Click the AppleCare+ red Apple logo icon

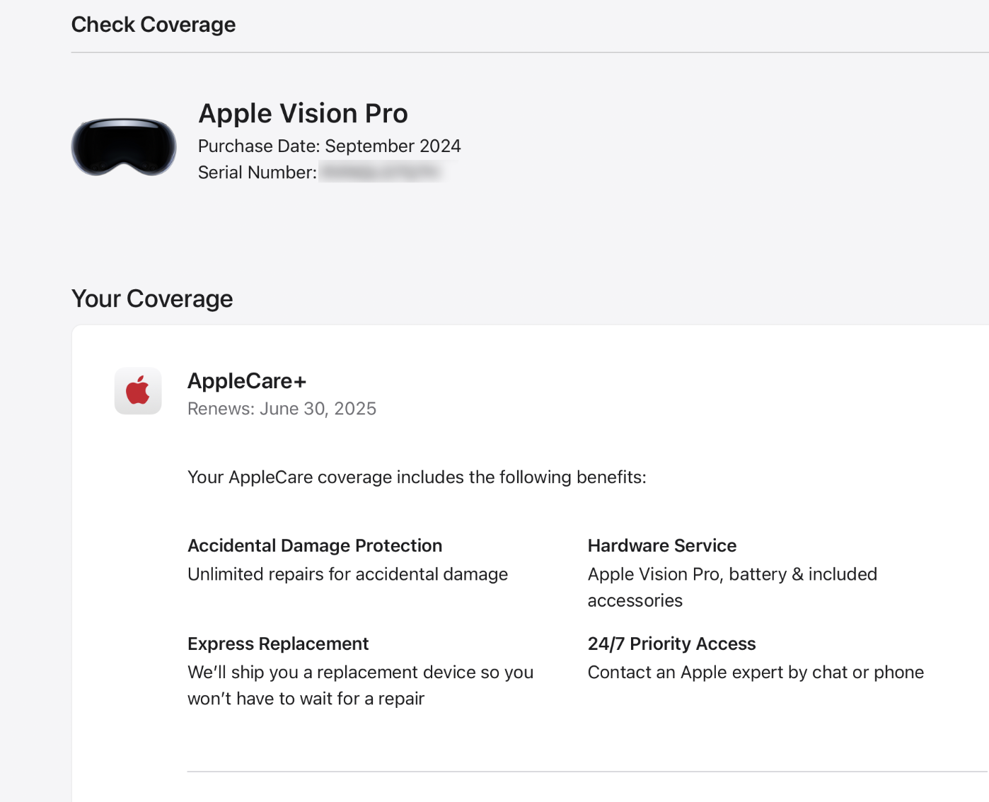tap(138, 390)
